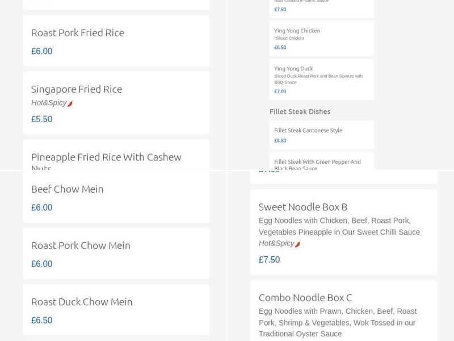Click the £6.00 price under Roast Pork Fried Rice
Screen dimensions: 454x341
(x=41, y=51)
